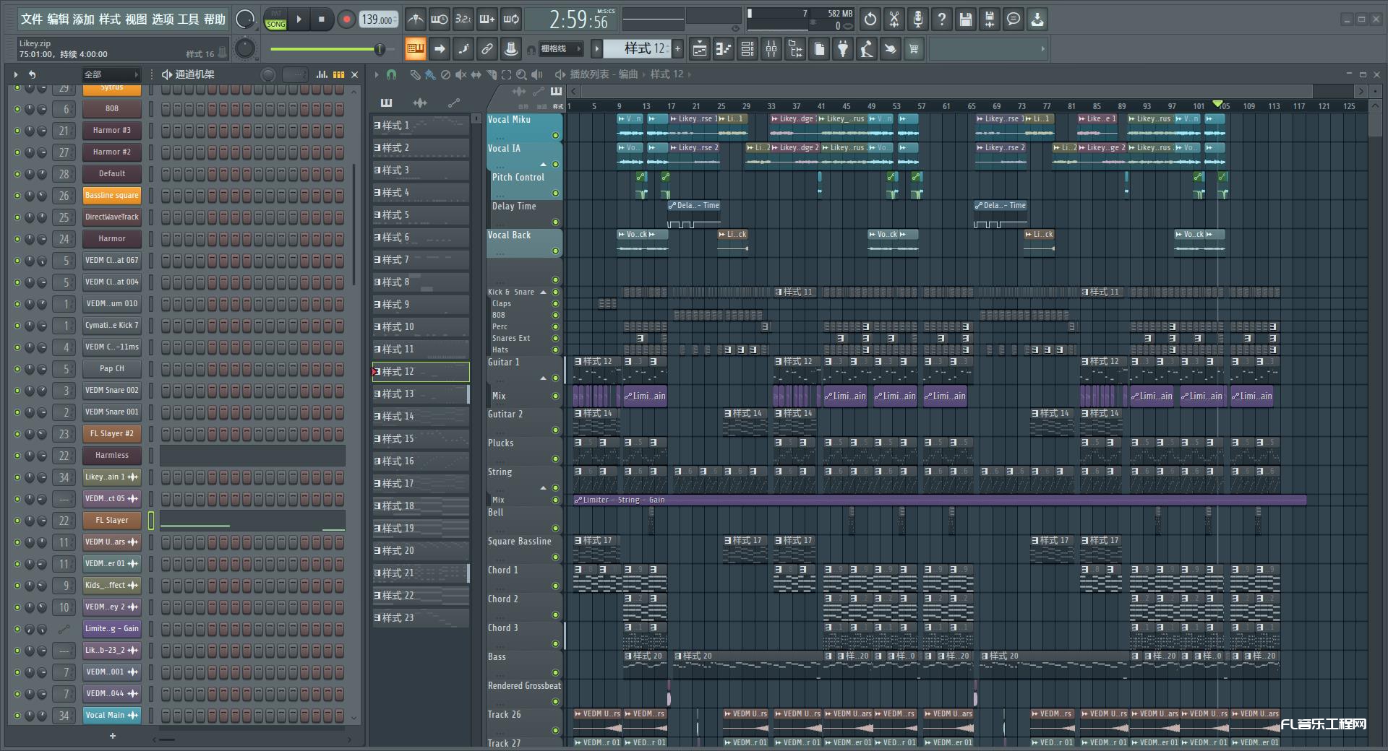Open the audio editor scissors icon
1388x751 pixels.
[894, 19]
